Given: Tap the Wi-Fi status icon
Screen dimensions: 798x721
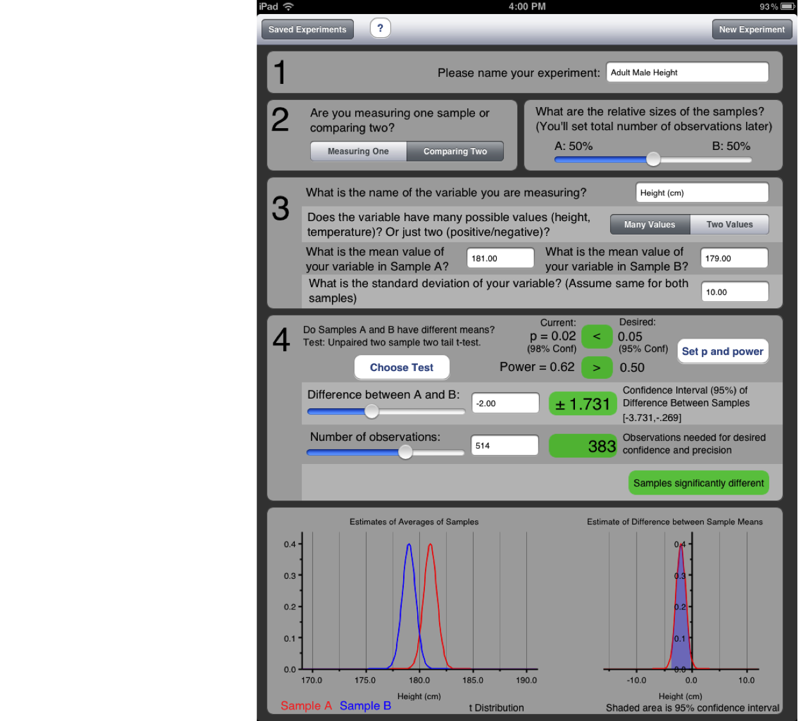Looking at the screenshot, I should [x=288, y=6].
